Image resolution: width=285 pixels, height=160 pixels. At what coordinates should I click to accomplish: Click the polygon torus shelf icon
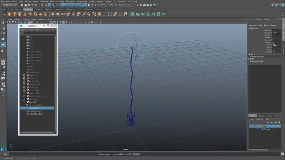coord(35,14)
